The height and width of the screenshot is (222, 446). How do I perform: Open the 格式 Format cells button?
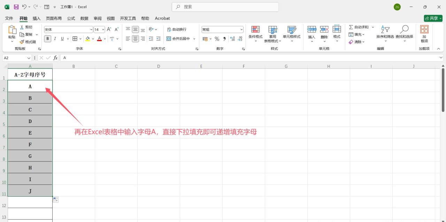click(x=337, y=34)
